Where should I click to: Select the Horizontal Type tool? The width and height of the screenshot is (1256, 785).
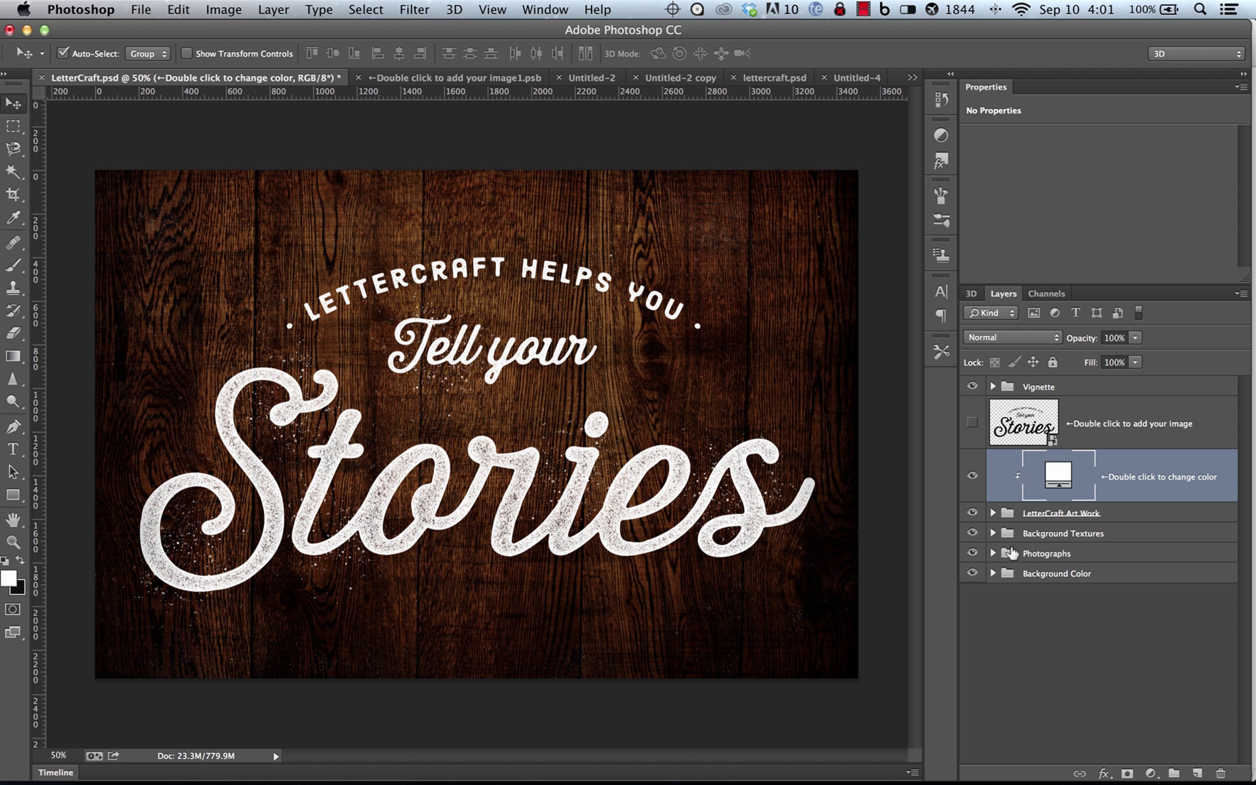click(x=13, y=449)
